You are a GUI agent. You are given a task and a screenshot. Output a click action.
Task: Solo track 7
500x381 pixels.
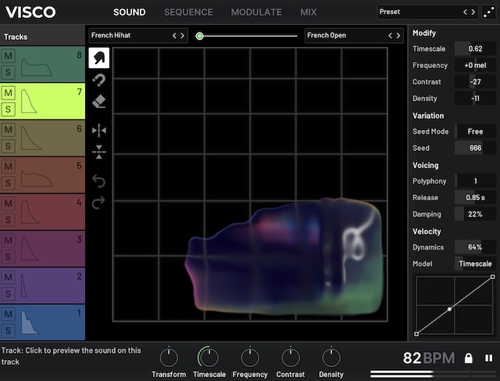coord(9,110)
